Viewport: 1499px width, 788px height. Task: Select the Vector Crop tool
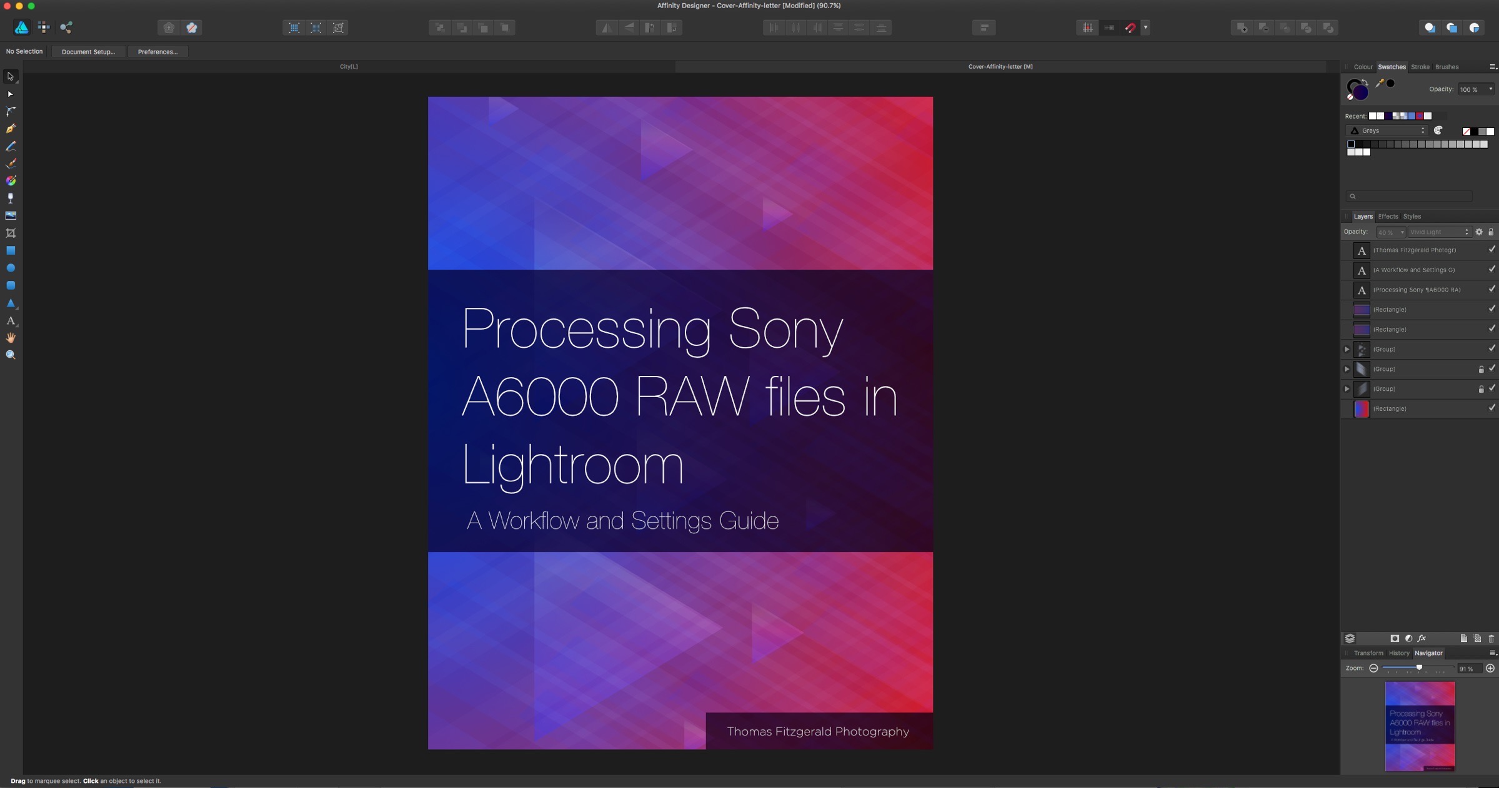coord(11,233)
